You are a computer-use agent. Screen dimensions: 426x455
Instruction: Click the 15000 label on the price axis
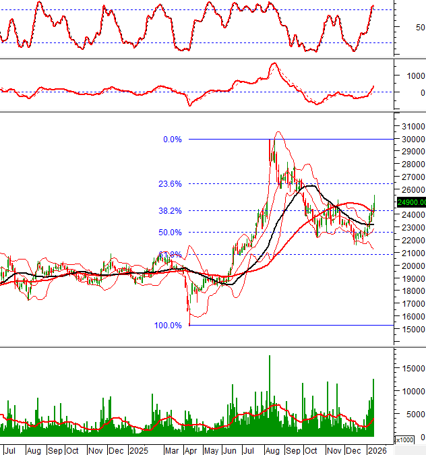tap(413, 330)
